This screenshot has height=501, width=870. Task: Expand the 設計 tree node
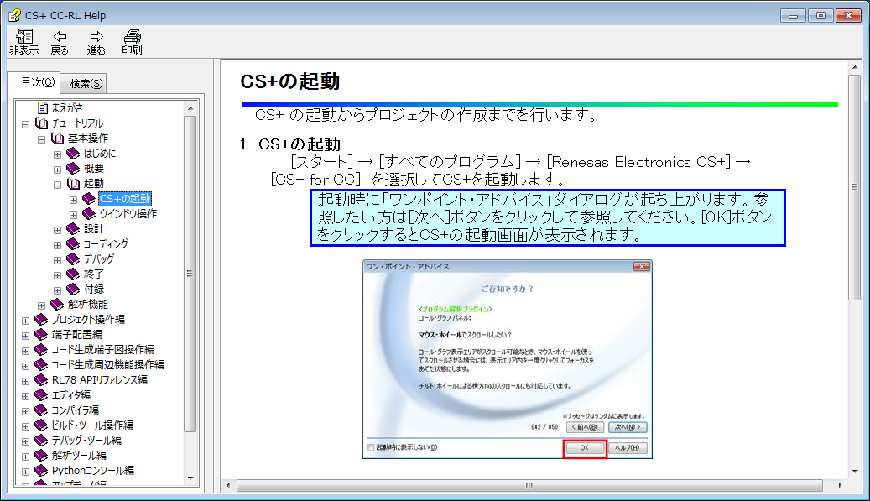pyautogui.click(x=57, y=230)
